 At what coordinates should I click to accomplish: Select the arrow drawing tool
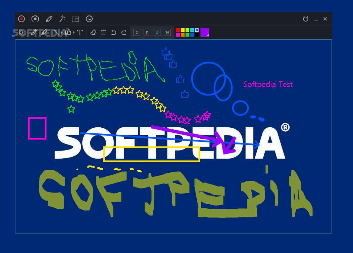[56, 33]
